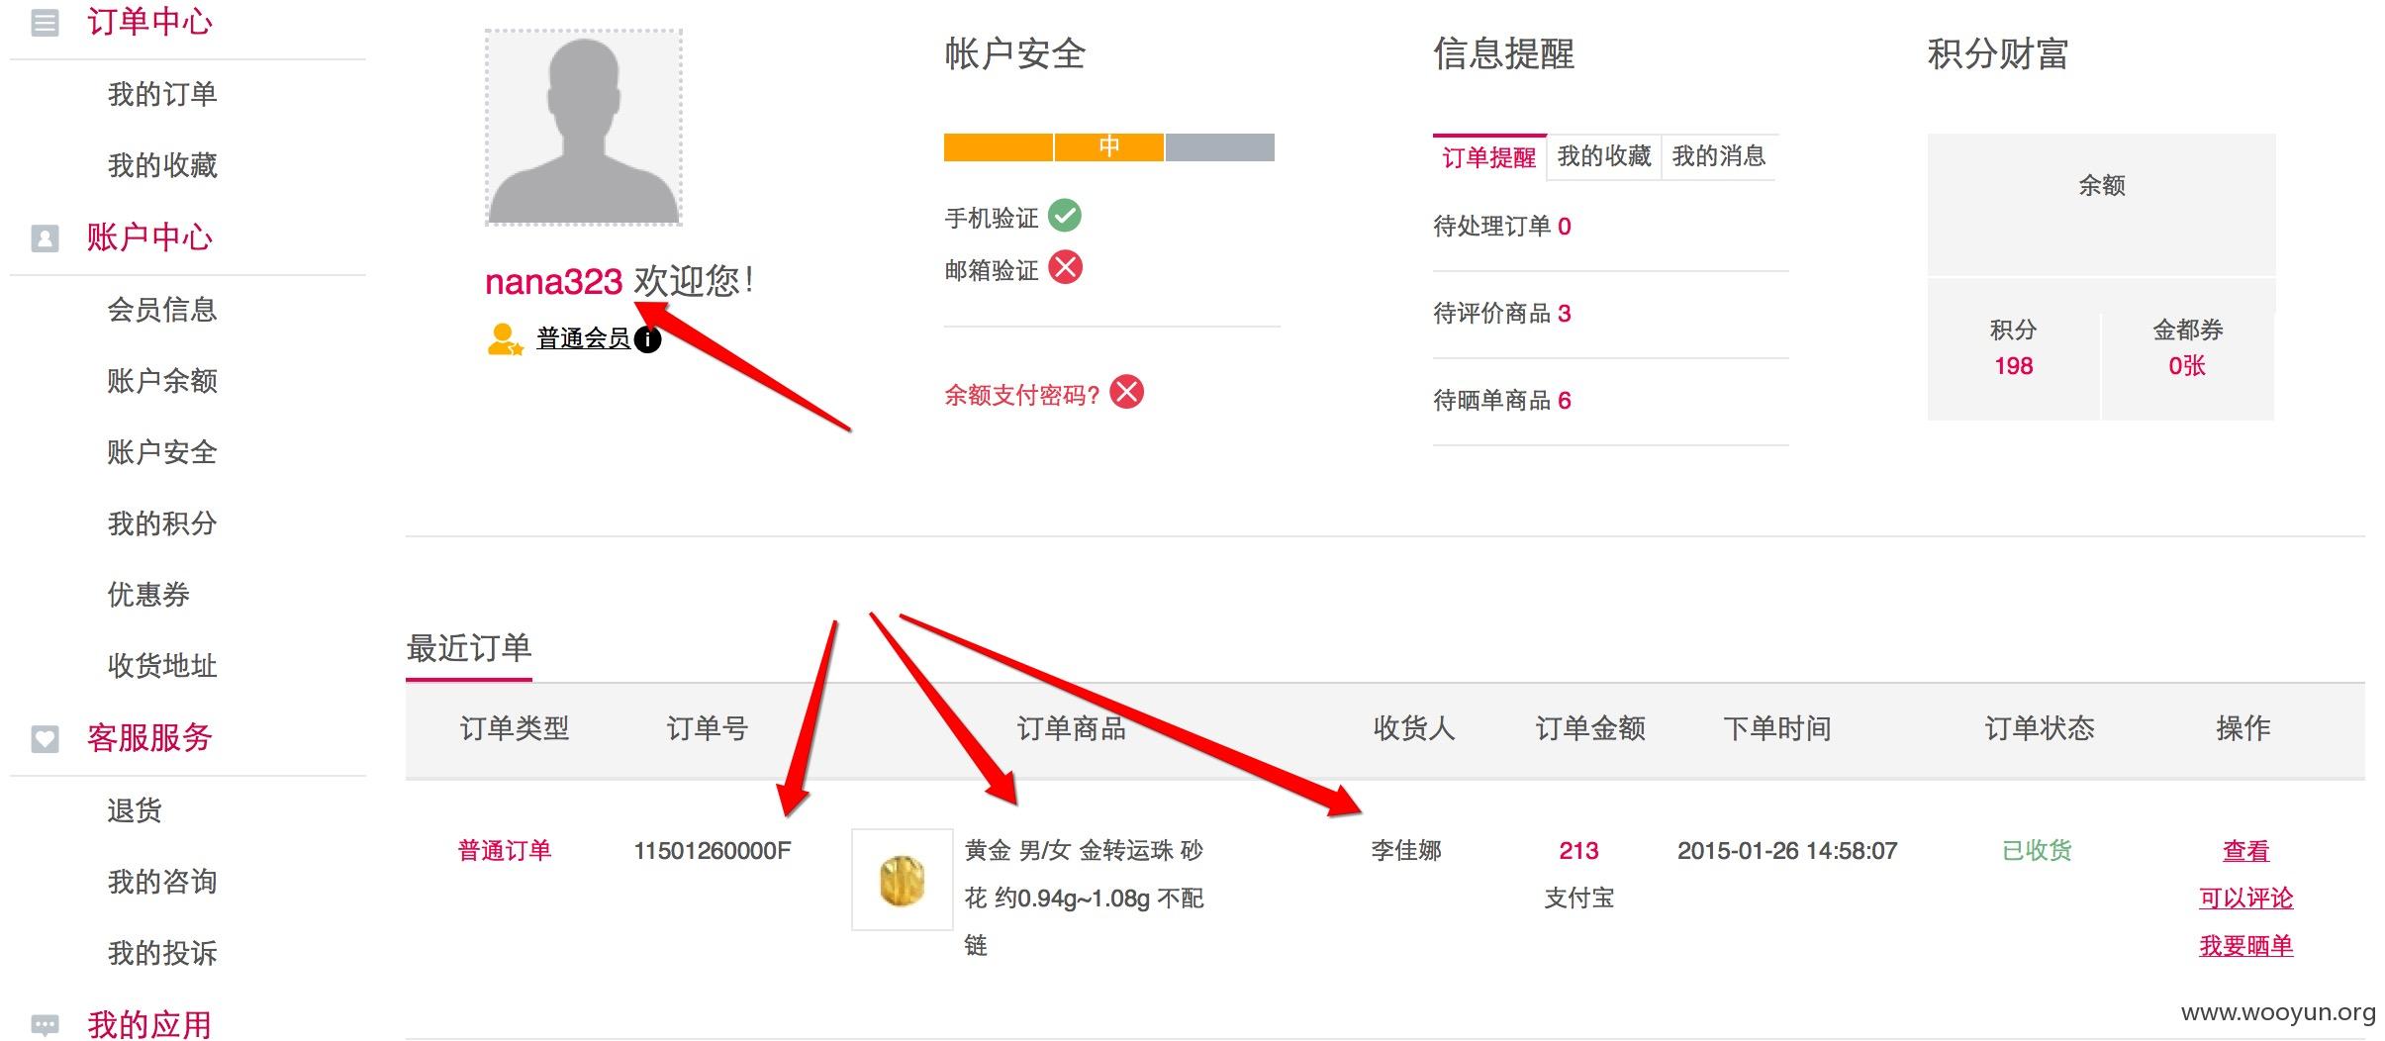The image size is (2385, 1041).
Task: Select the 订单提醒 tab
Action: (x=1489, y=157)
